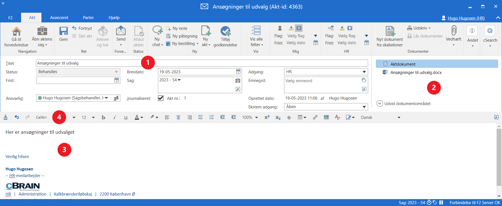The width and height of the screenshot is (502, 206).
Task: Select Aktdokument in the document list
Action: (437, 64)
